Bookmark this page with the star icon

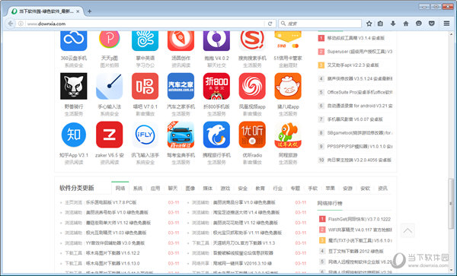(369, 24)
